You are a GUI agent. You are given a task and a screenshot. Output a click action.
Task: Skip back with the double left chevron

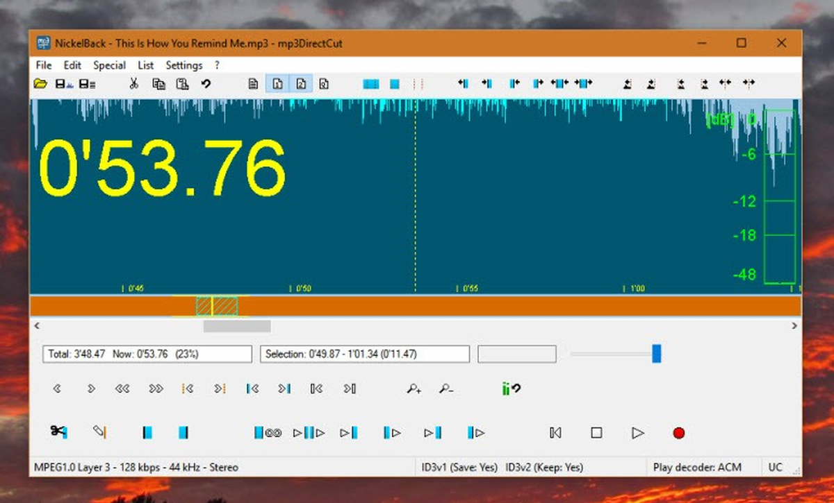click(122, 389)
